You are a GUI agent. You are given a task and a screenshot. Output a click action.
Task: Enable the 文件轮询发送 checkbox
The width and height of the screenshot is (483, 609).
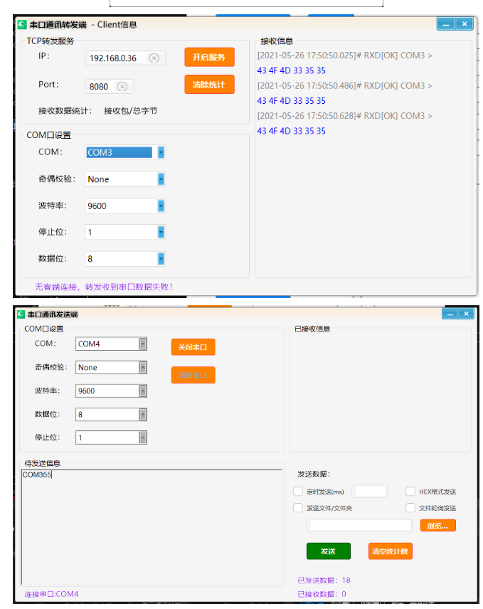pos(410,508)
